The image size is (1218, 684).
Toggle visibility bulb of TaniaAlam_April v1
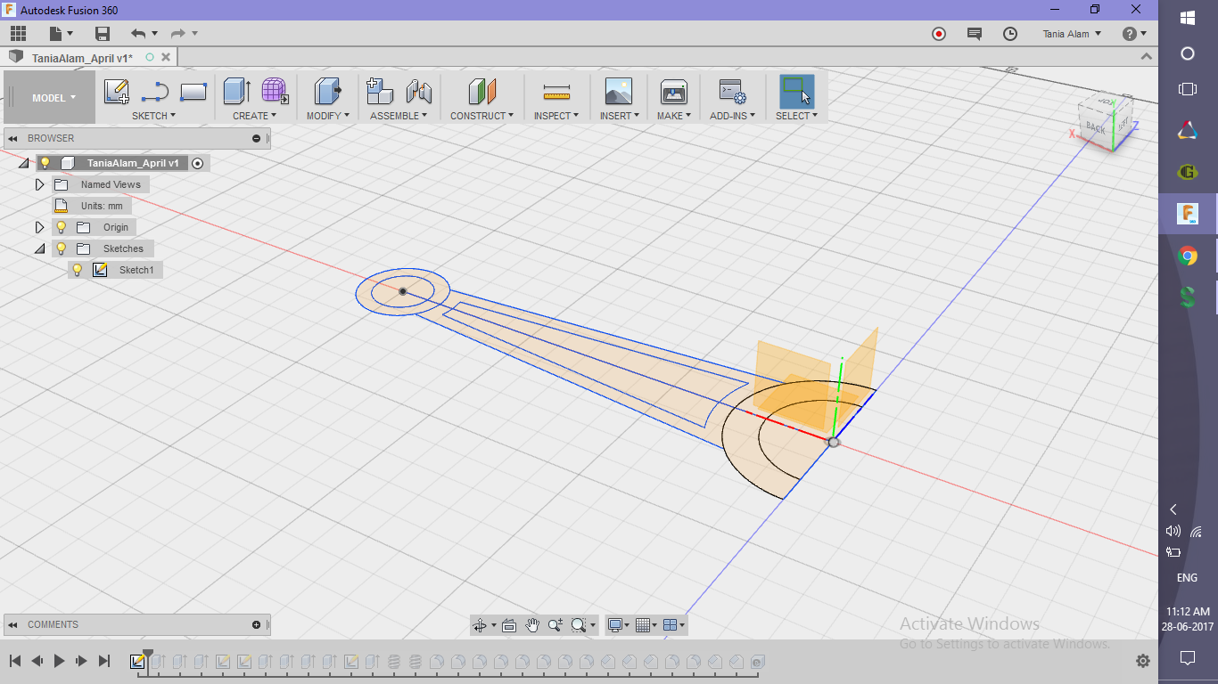click(45, 163)
